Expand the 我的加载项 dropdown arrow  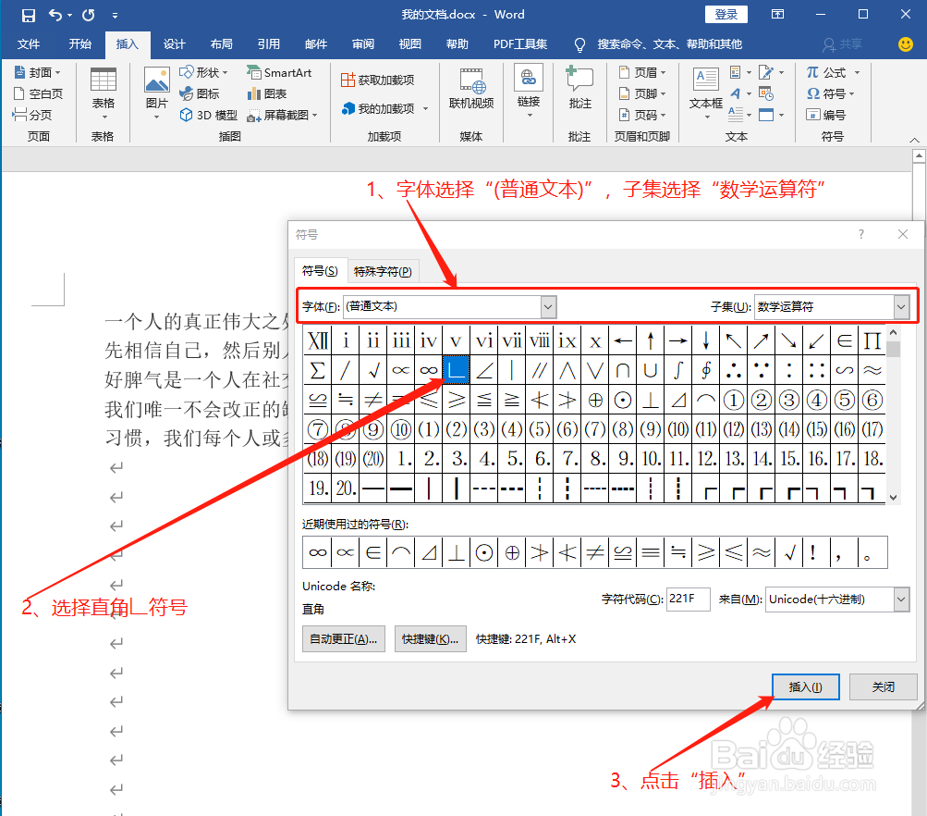(425, 109)
